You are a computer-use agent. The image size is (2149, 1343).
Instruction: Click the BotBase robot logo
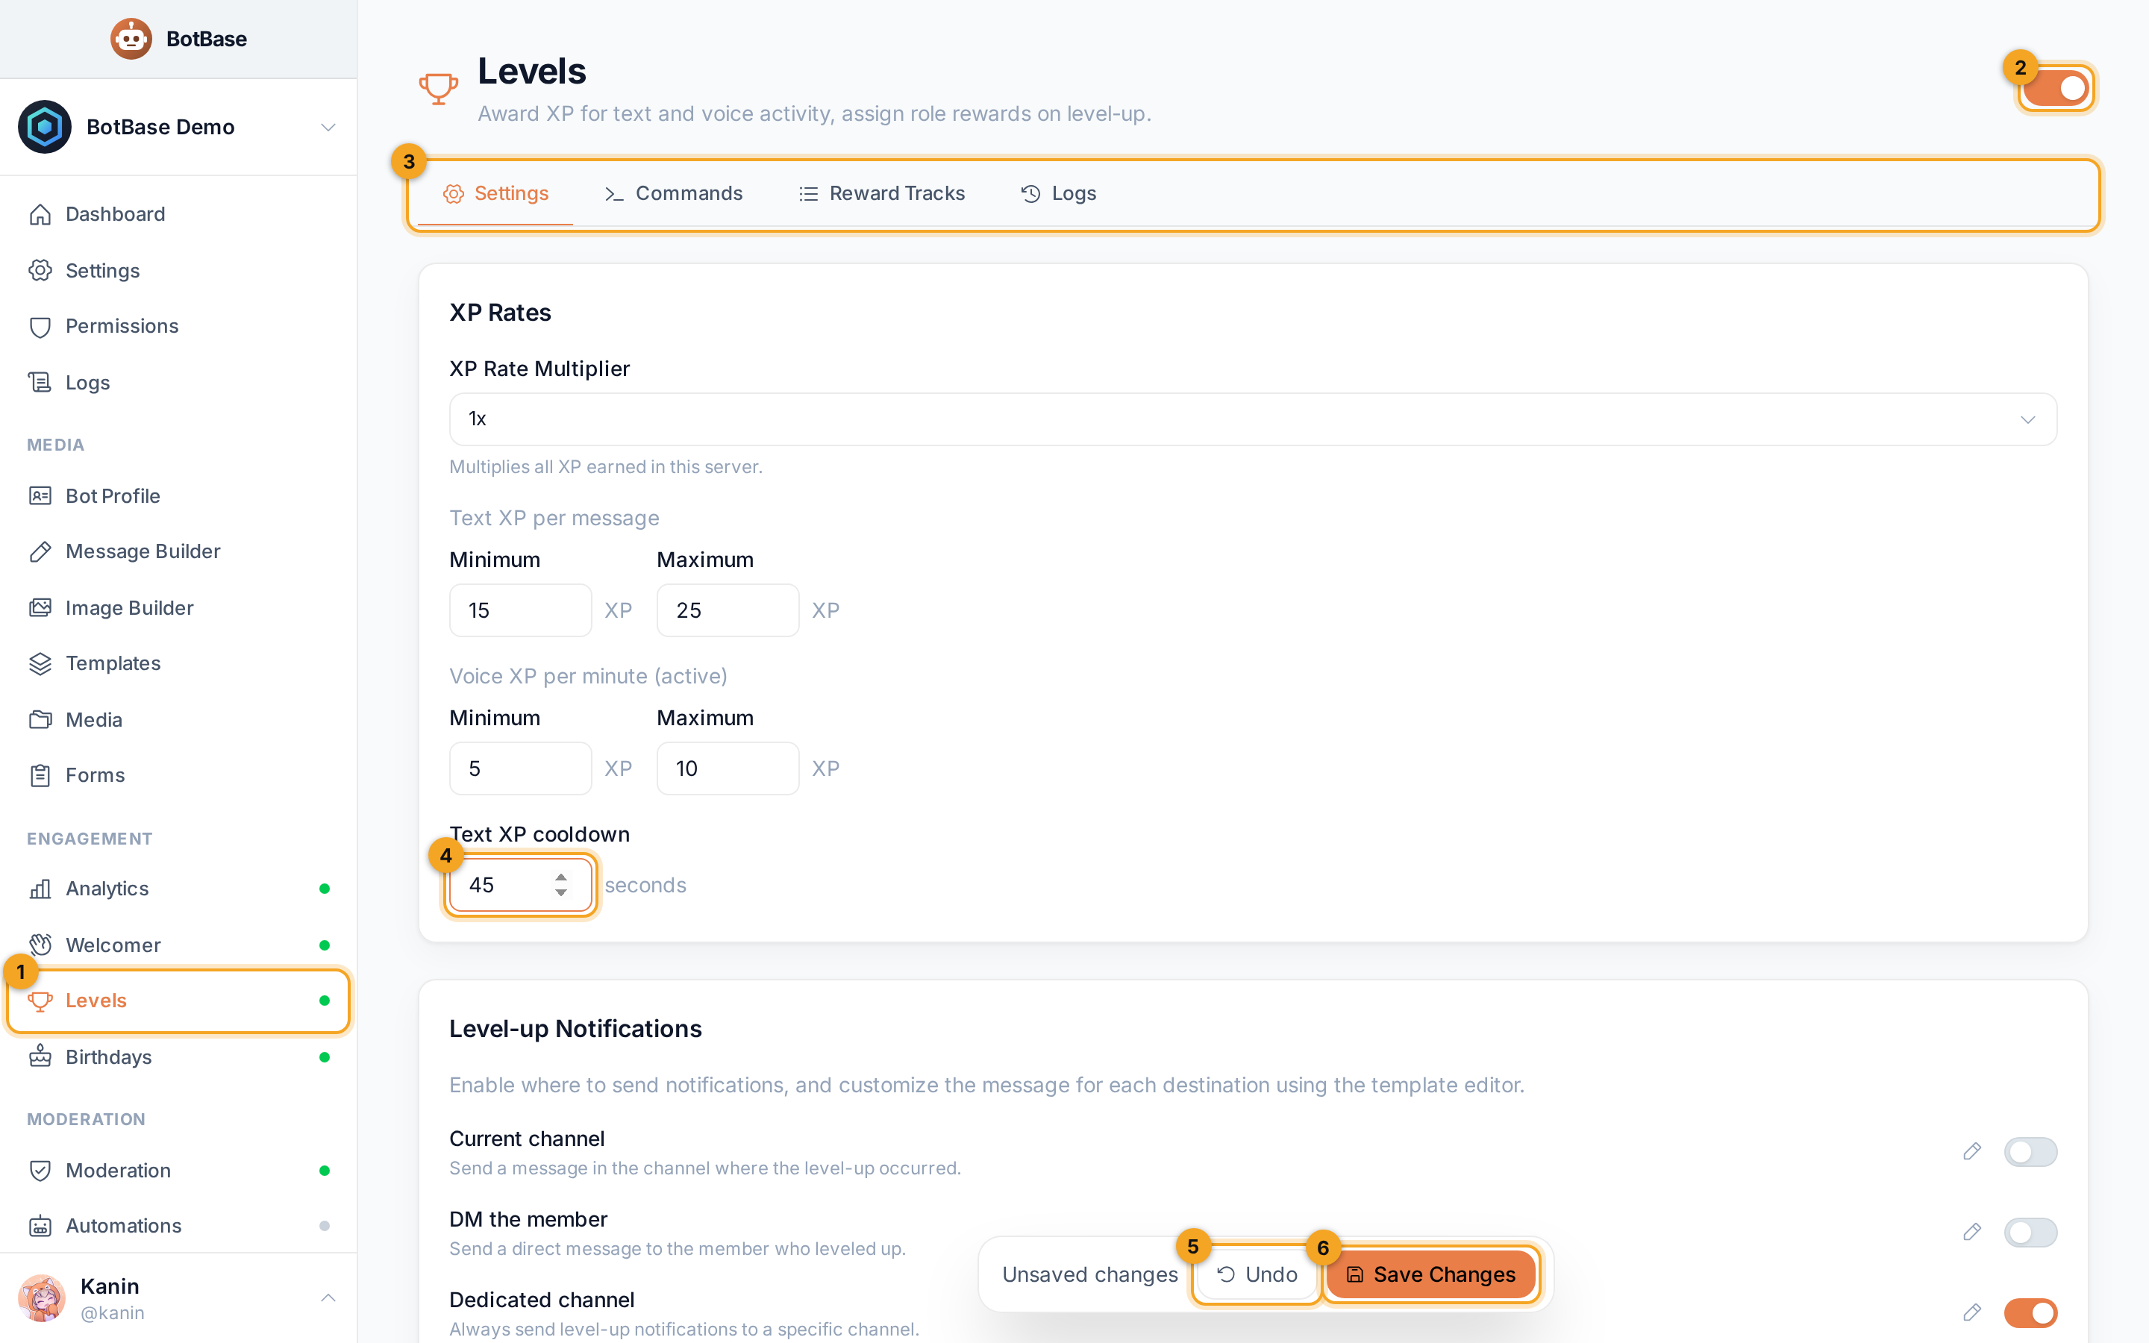[131, 39]
